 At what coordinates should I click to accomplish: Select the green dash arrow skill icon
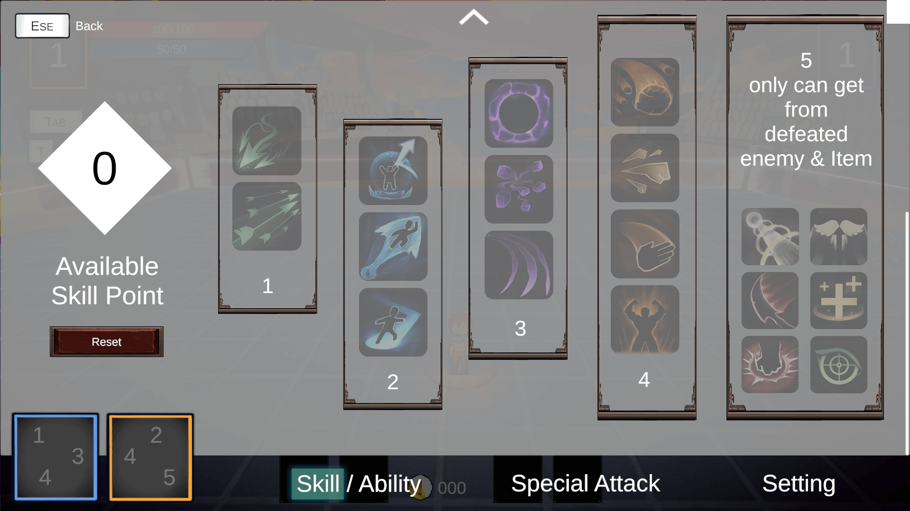click(267, 141)
